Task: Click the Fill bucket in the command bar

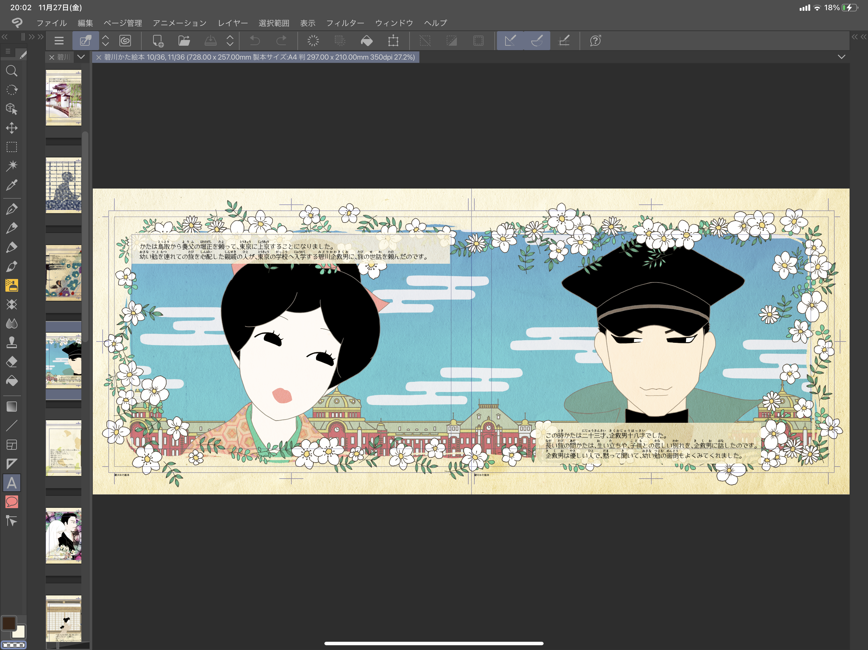Action: [367, 41]
